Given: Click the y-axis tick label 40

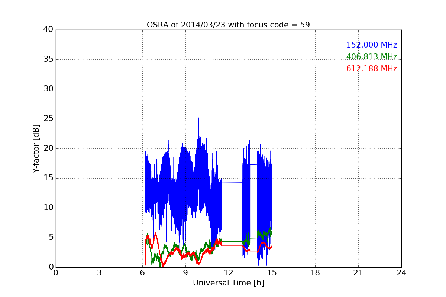Looking at the screenshot, I should pos(48,30).
